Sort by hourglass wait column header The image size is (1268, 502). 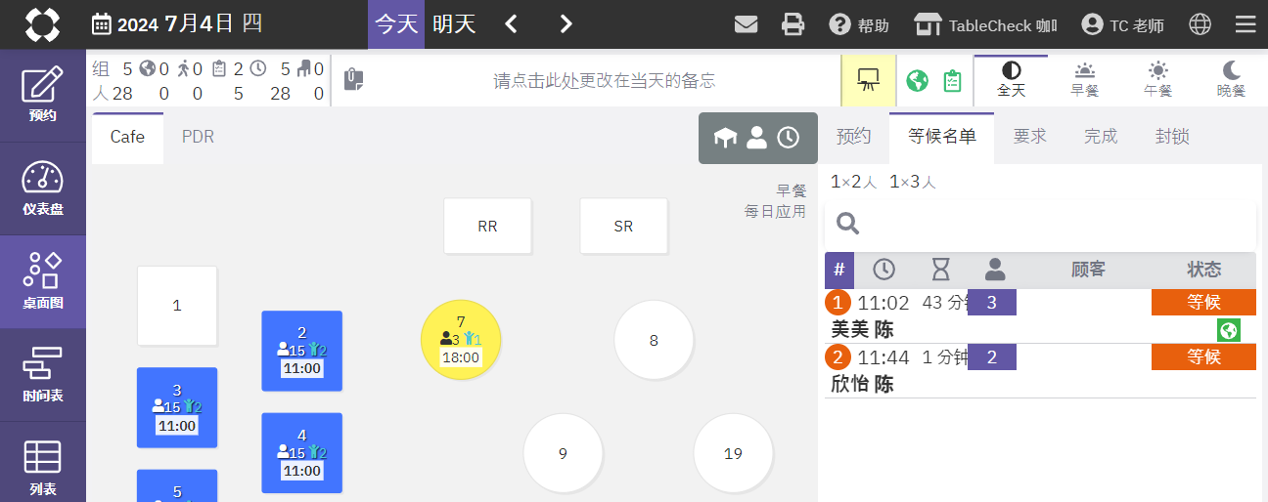940,269
